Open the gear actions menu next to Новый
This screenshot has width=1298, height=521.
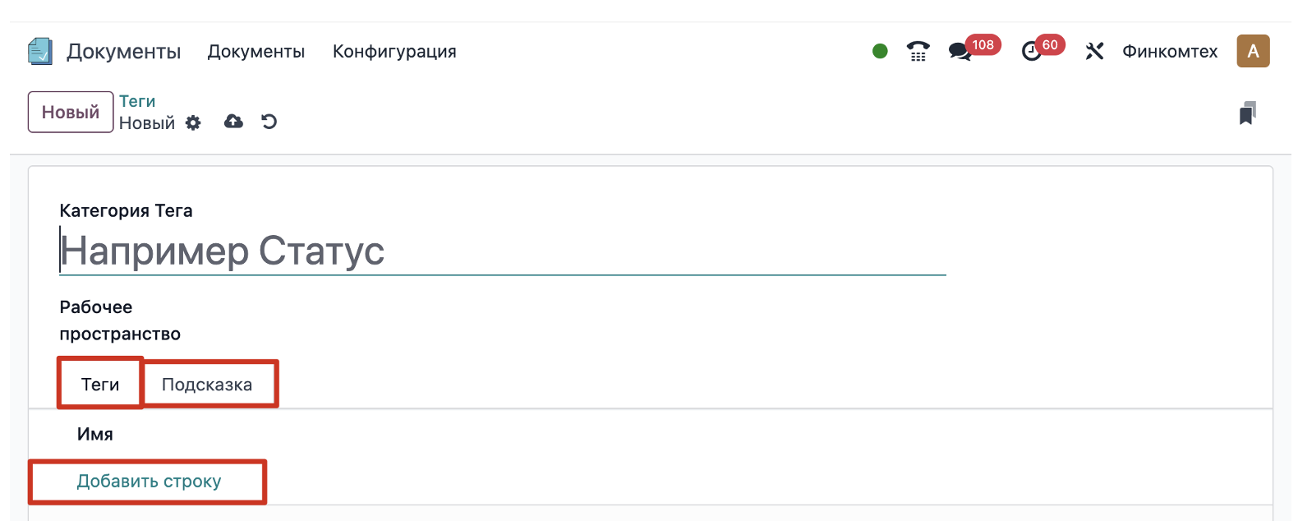point(193,123)
